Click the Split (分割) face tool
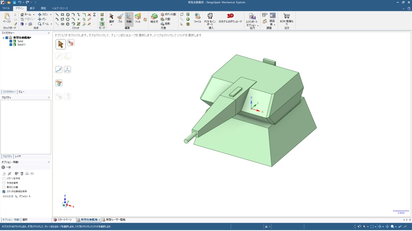The height and width of the screenshot is (231, 412). point(165,19)
